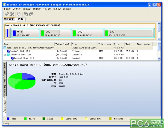Click the Linux Ext3 pale yellow legend swatch
164x128 pixels.
point(86,119)
